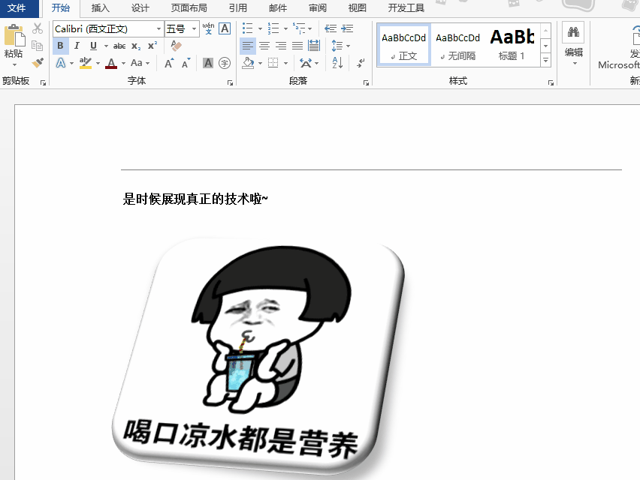Click the Sort A-Z icon
This screenshot has width=640, height=480.
337,63
